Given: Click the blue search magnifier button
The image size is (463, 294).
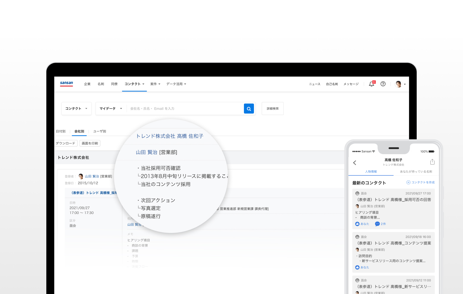Looking at the screenshot, I should tap(249, 109).
